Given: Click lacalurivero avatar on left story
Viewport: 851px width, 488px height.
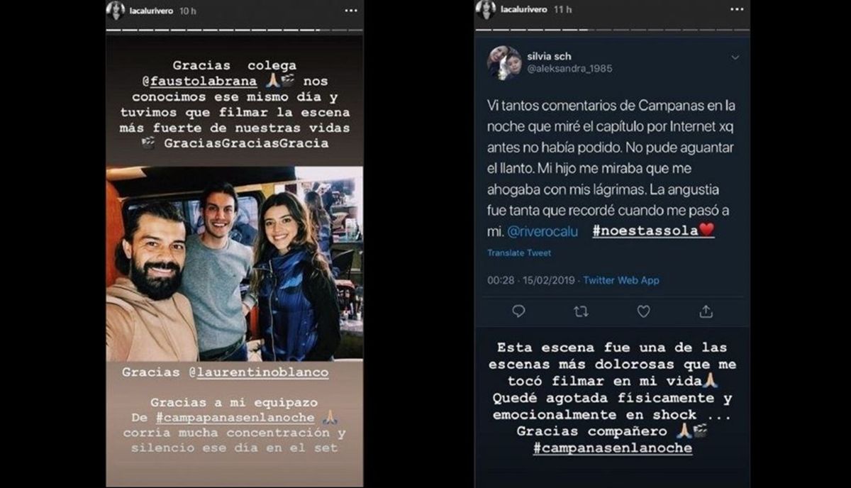Looking at the screenshot, I should (116, 10).
